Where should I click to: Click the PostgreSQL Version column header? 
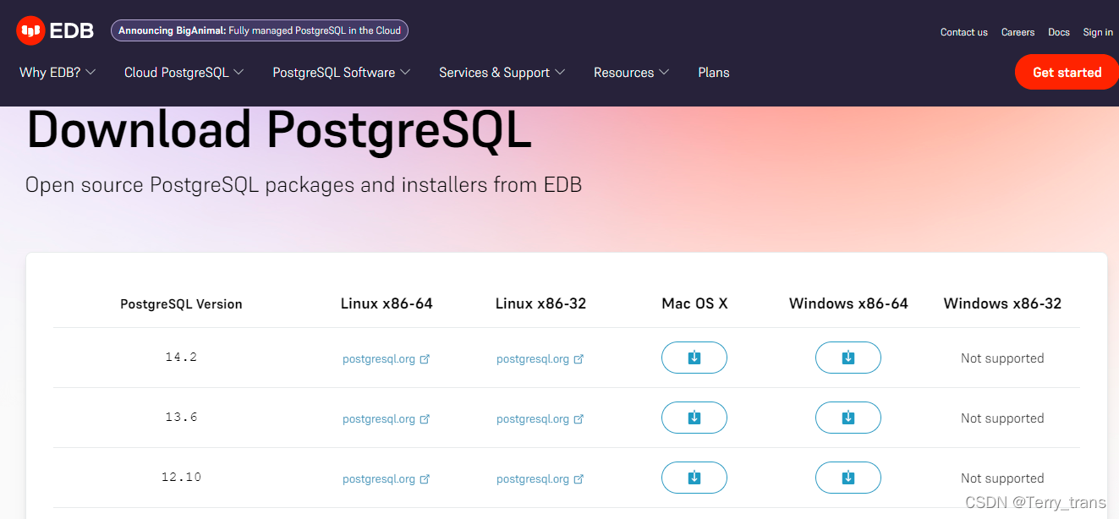click(x=181, y=304)
